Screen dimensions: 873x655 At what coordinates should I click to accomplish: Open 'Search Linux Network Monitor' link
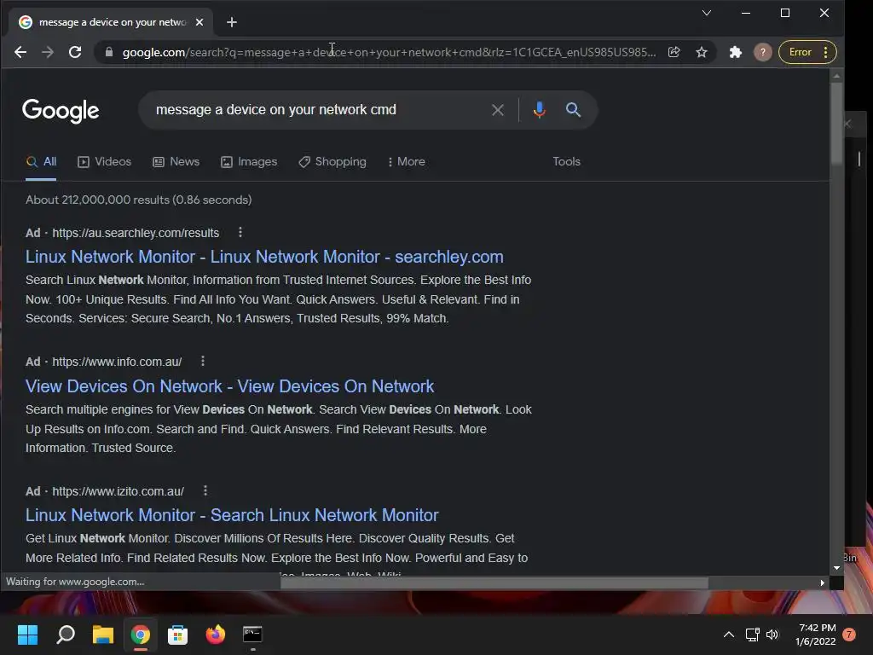pos(232,515)
